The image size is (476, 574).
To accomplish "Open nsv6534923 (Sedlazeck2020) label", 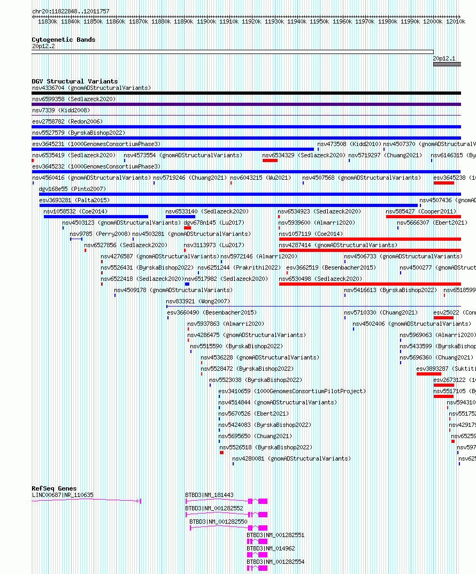I will click(x=319, y=211).
